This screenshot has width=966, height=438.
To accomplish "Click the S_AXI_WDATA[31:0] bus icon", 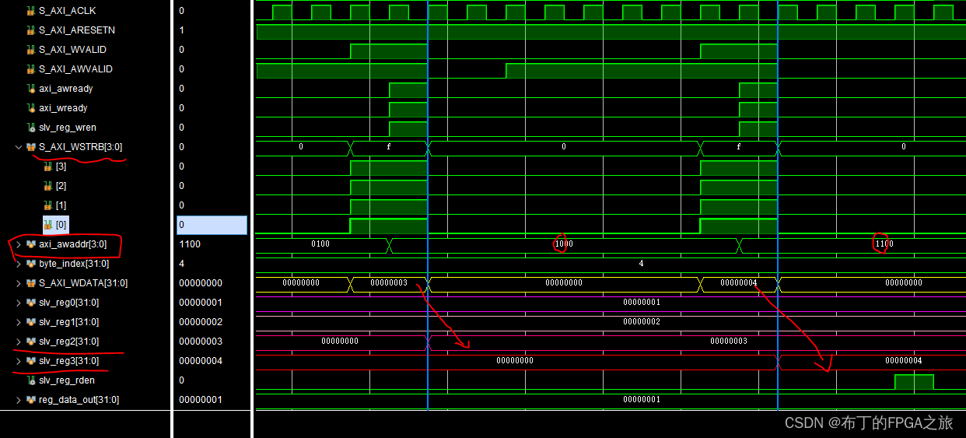I will coord(31,283).
